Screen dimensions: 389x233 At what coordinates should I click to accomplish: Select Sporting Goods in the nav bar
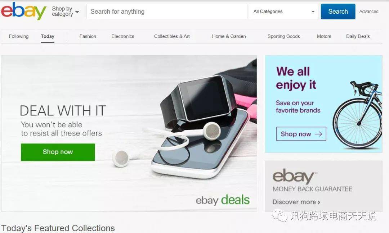click(x=283, y=36)
